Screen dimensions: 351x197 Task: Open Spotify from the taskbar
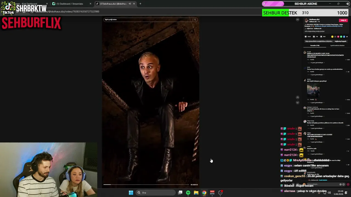(188, 193)
